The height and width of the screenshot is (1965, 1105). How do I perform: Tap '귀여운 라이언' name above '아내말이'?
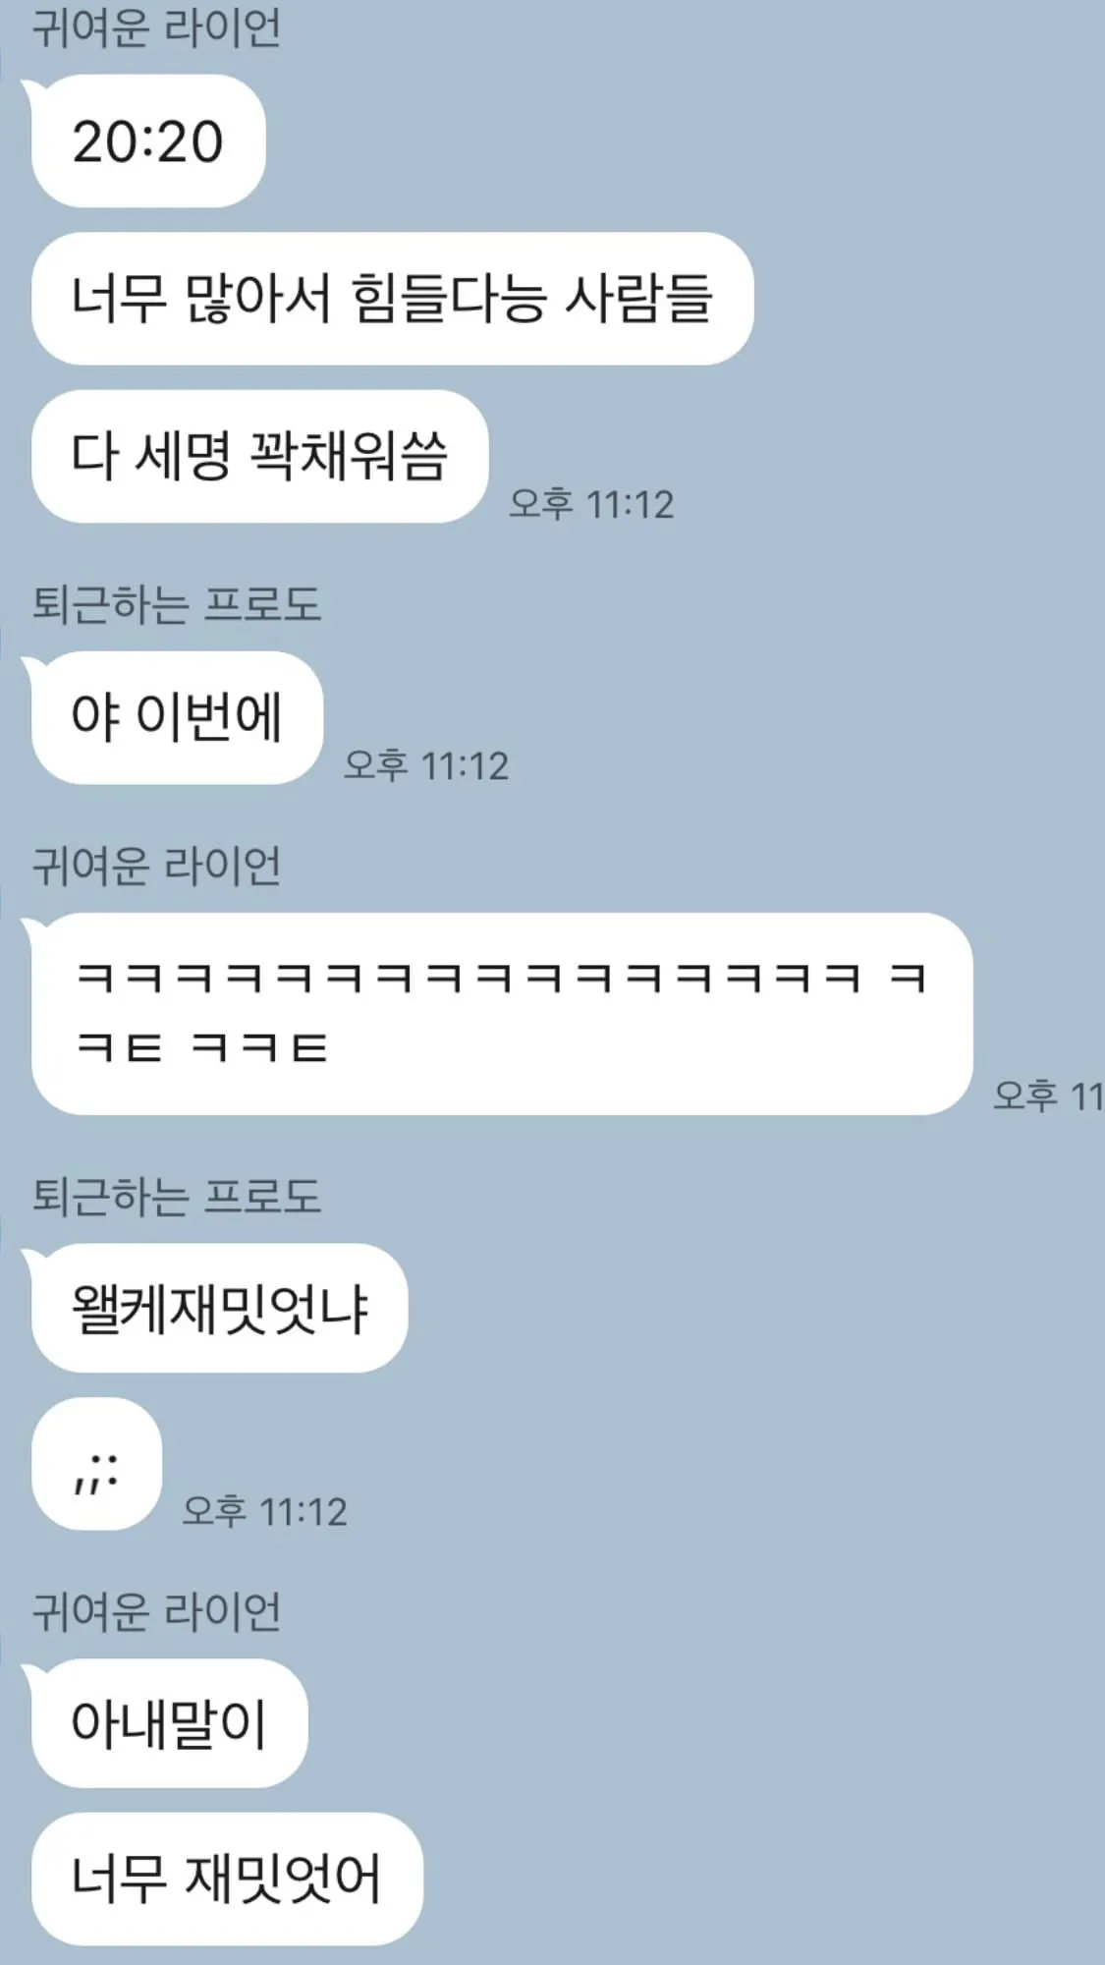tap(157, 1611)
